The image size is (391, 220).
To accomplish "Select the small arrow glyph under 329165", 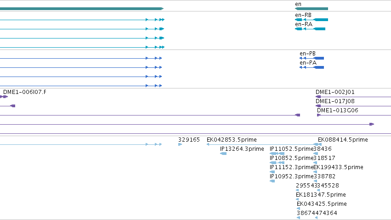I will pyautogui.click(x=180, y=144).
